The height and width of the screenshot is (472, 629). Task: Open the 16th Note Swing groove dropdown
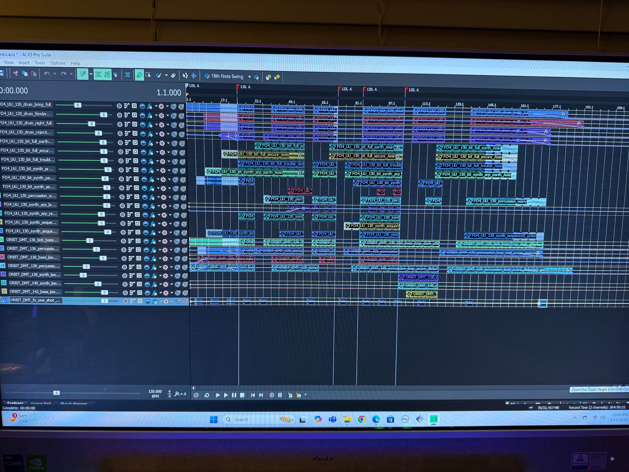coord(249,77)
